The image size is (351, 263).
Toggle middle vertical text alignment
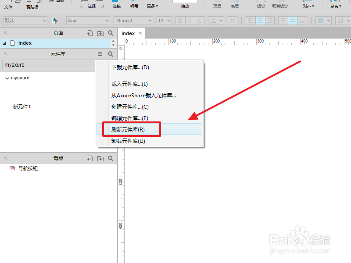(293, 21)
